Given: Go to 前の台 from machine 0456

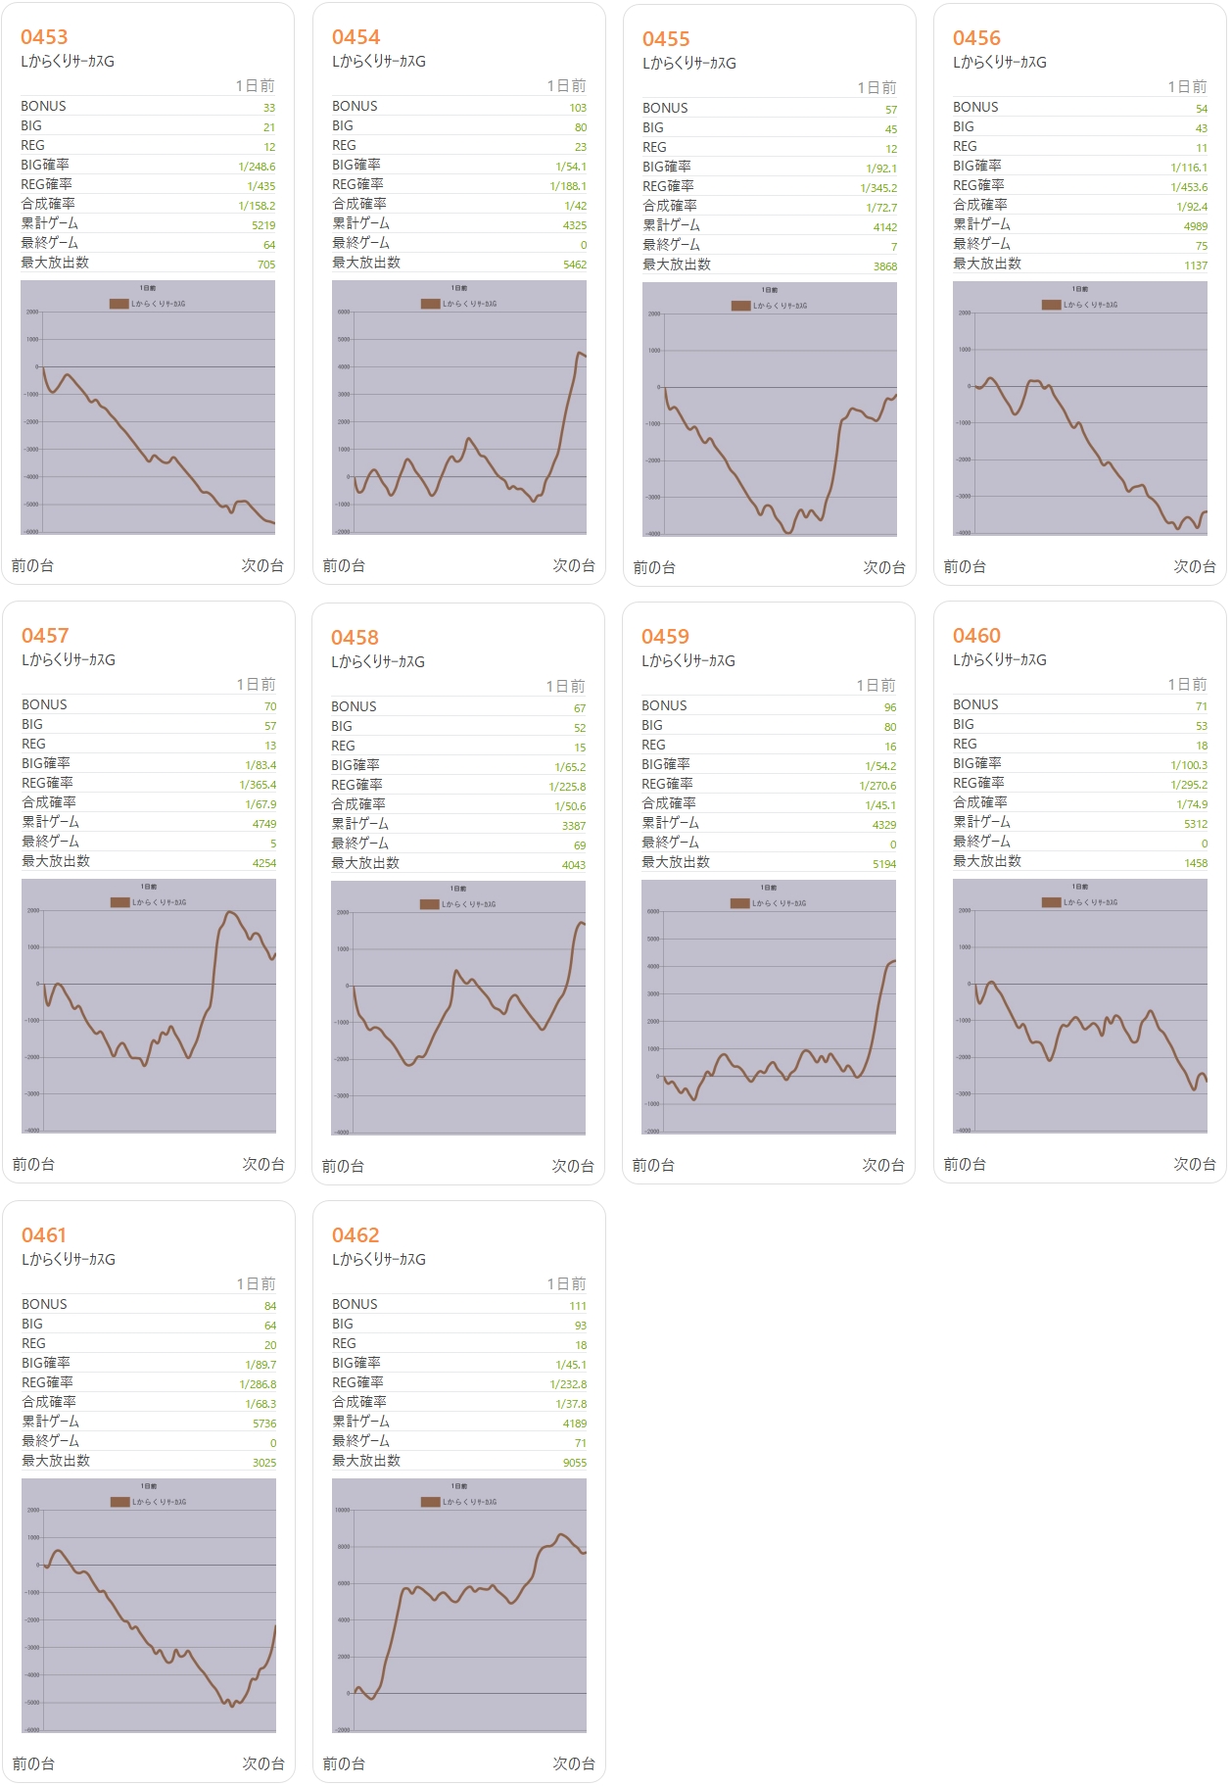Looking at the screenshot, I should 965,566.
